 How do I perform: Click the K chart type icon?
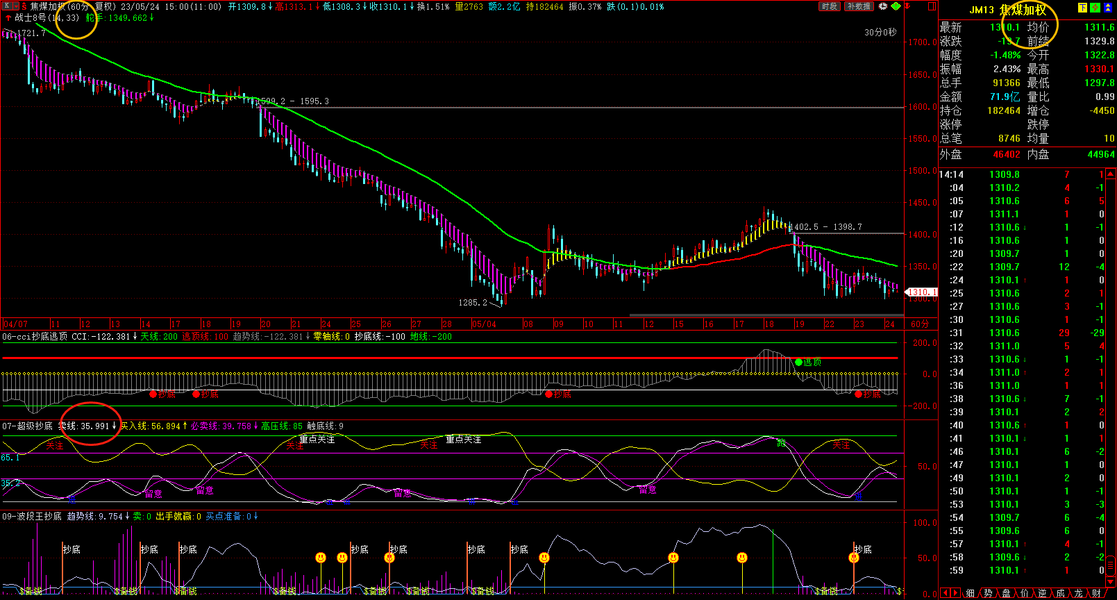pos(6,6)
